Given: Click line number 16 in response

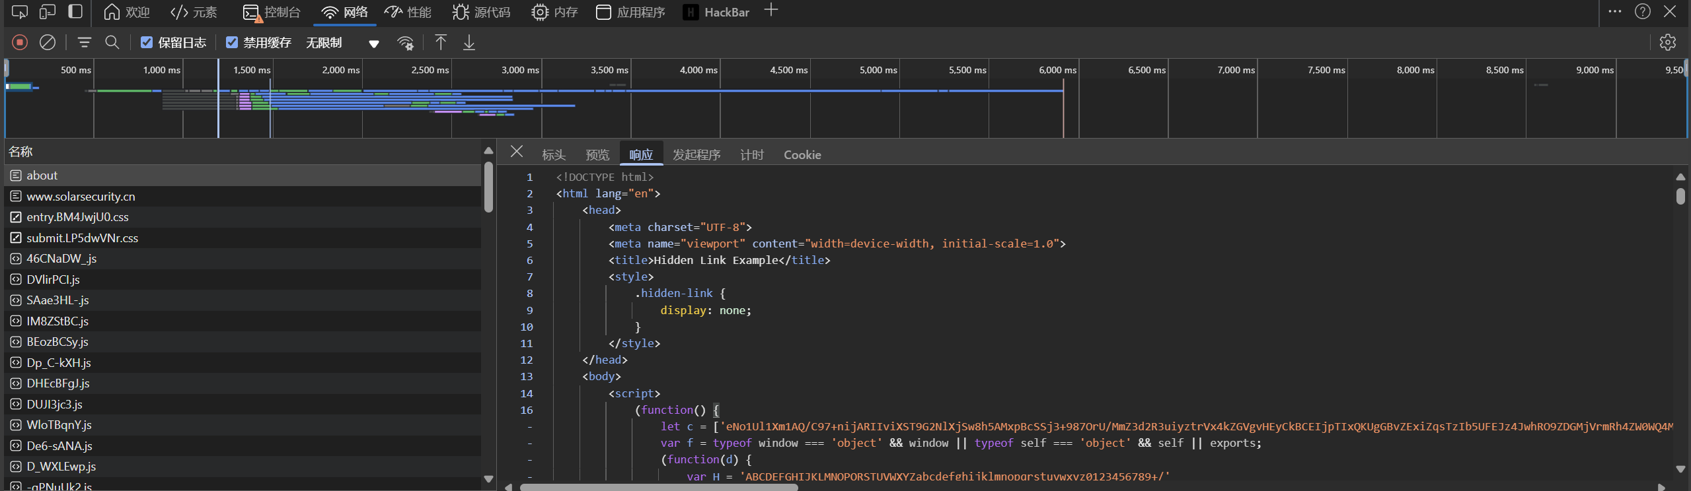Looking at the screenshot, I should coord(526,410).
